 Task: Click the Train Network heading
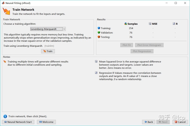[23, 10]
